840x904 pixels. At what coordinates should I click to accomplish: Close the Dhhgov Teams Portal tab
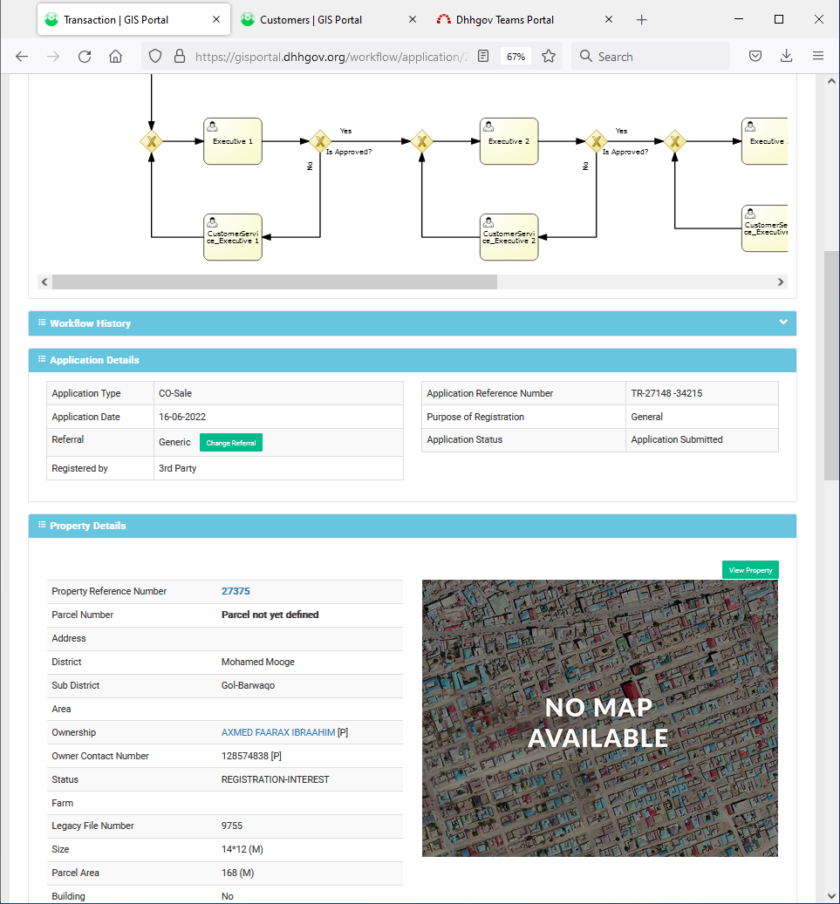(x=609, y=19)
